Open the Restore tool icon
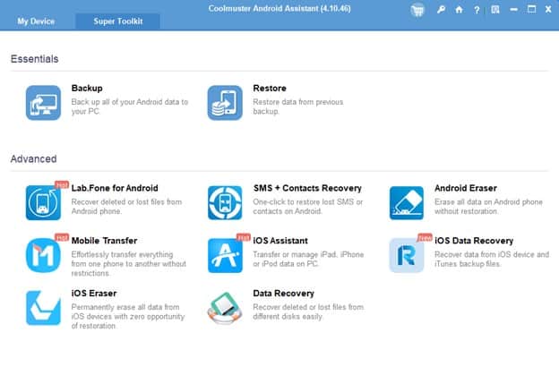This screenshot has width=559, height=384. 225,103
